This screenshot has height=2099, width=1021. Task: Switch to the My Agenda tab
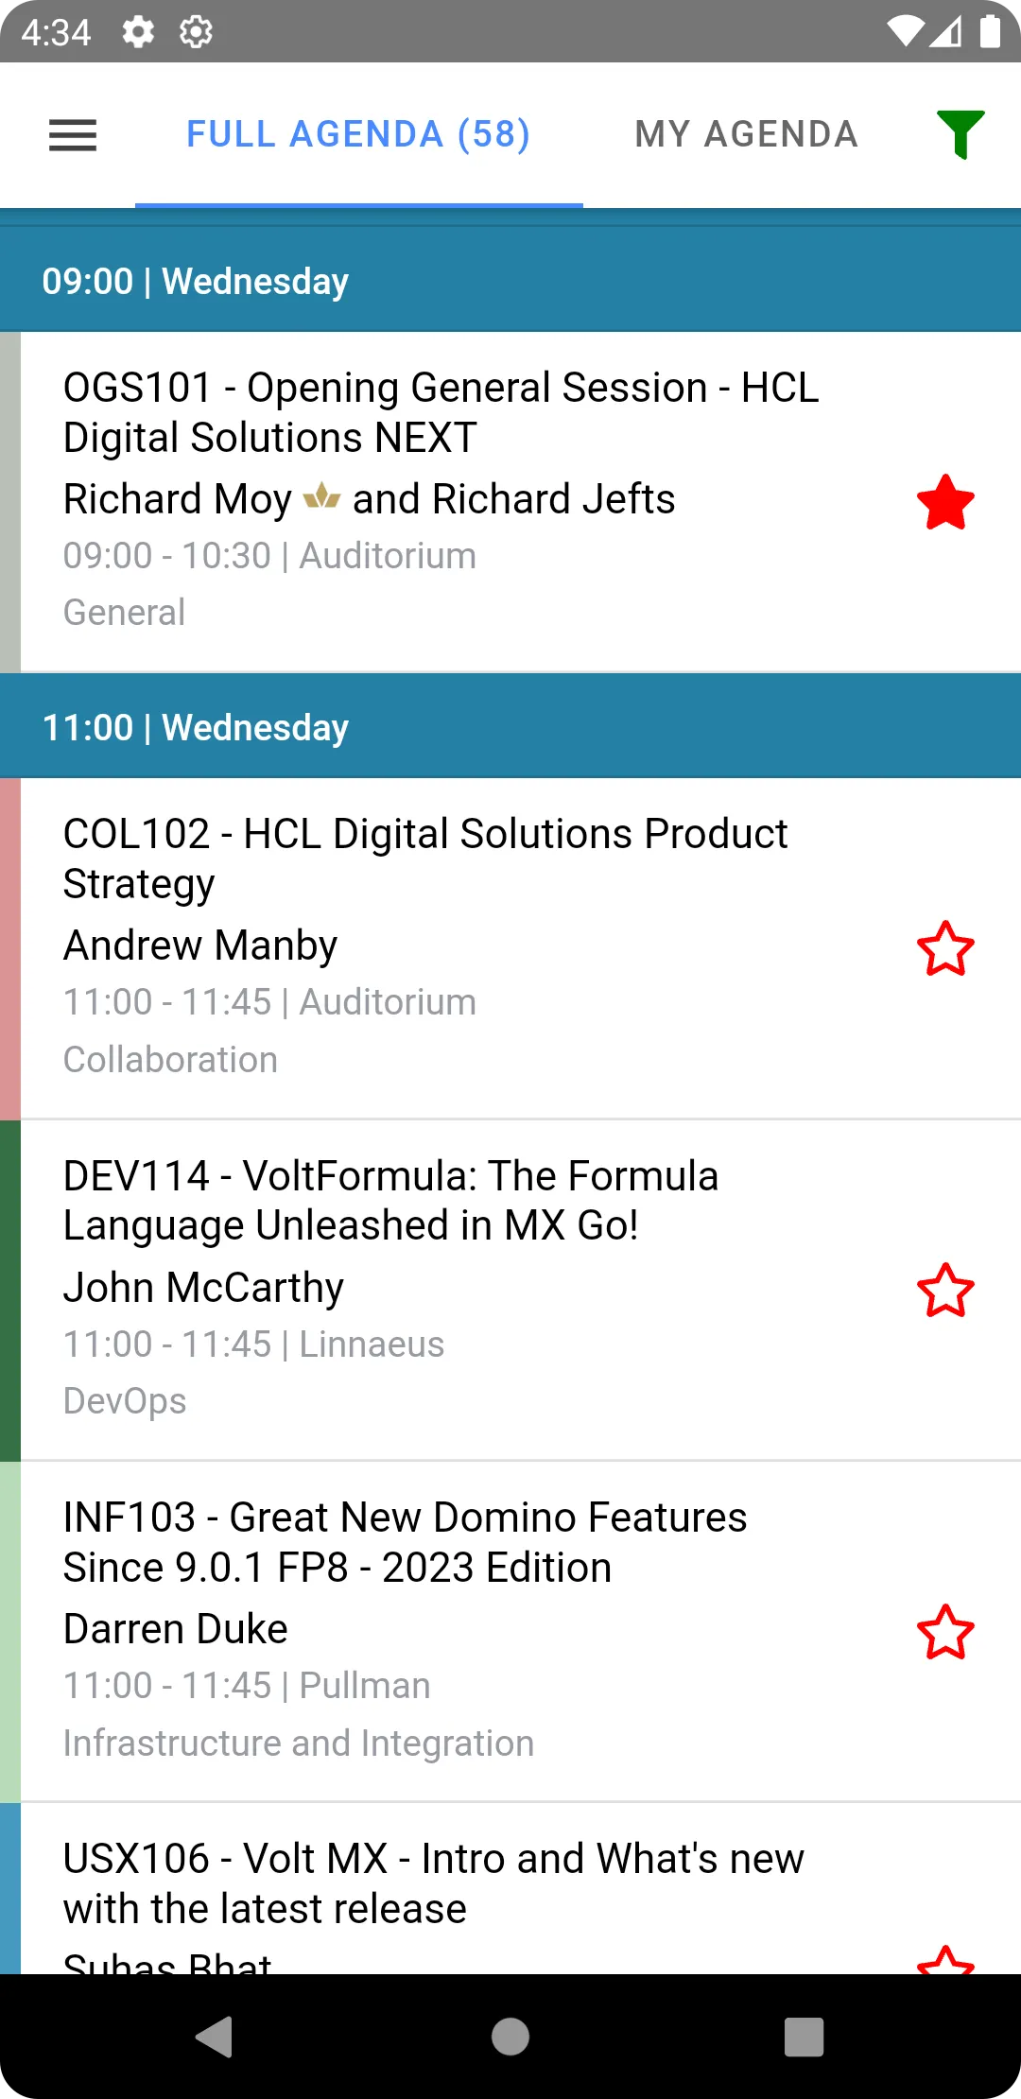coord(746,134)
